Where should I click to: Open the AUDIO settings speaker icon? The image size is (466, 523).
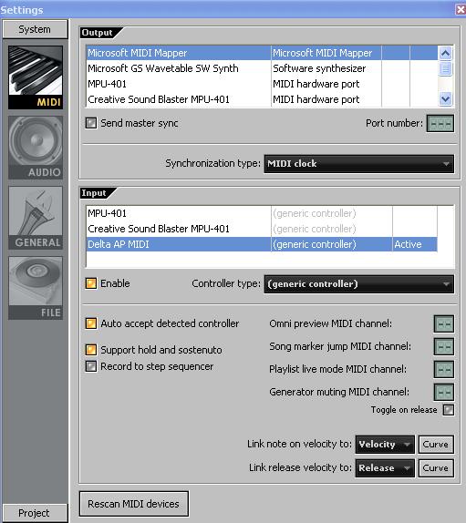[x=36, y=148]
